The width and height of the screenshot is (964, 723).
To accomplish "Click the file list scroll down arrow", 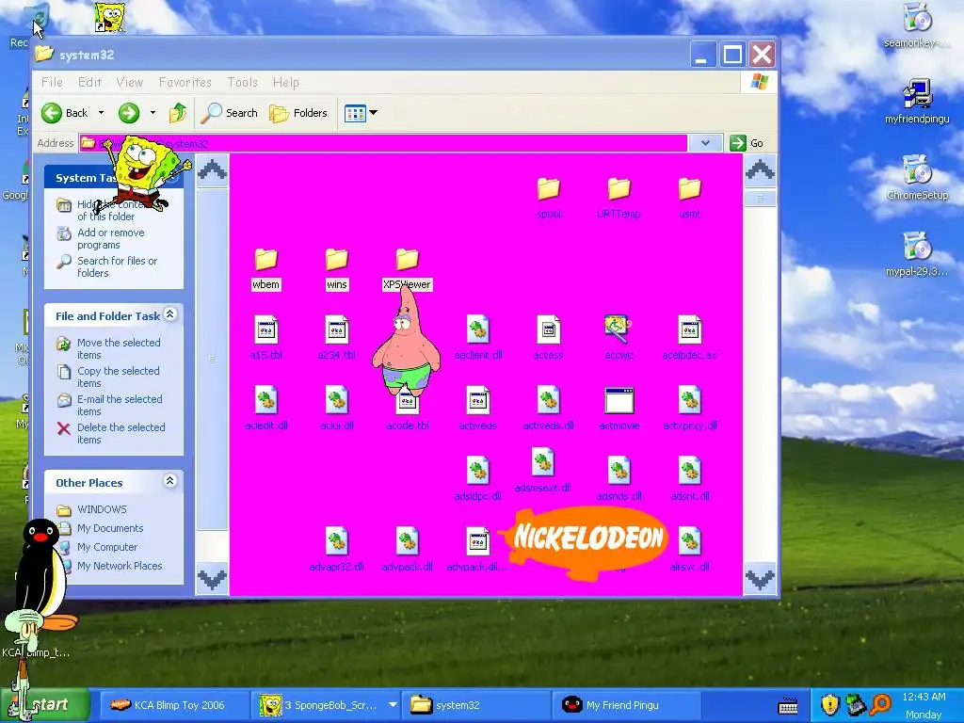I will (x=760, y=579).
